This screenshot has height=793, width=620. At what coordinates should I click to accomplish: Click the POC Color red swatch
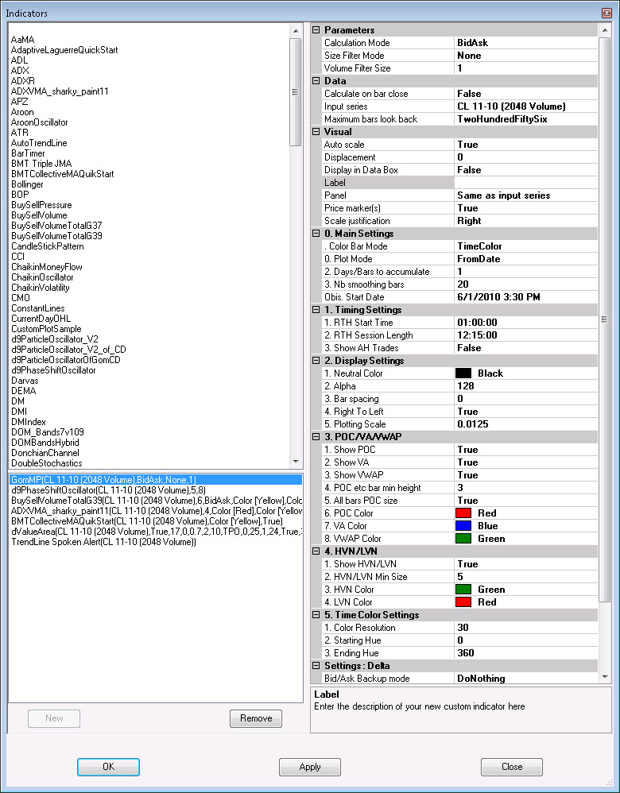pyautogui.click(x=463, y=513)
